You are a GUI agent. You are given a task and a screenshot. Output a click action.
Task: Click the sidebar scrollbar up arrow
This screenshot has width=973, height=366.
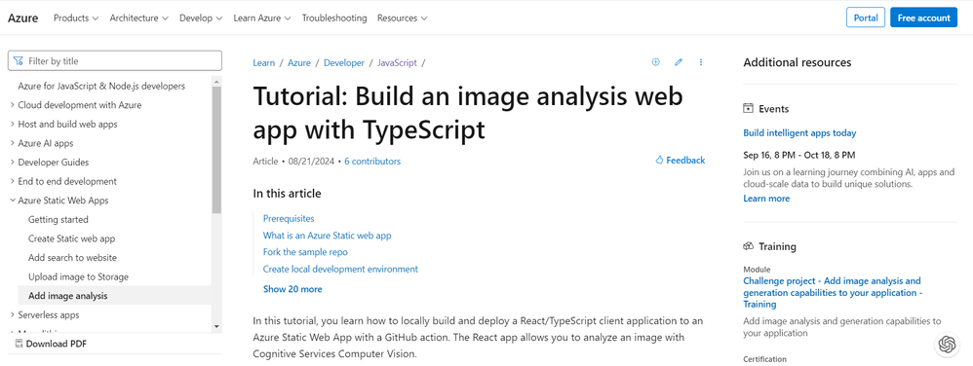[216, 81]
